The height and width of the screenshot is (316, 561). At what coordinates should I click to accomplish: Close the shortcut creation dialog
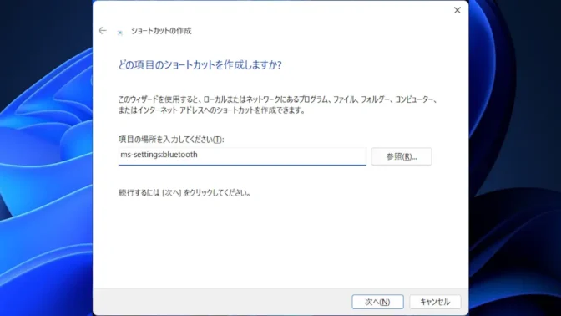coord(457,10)
